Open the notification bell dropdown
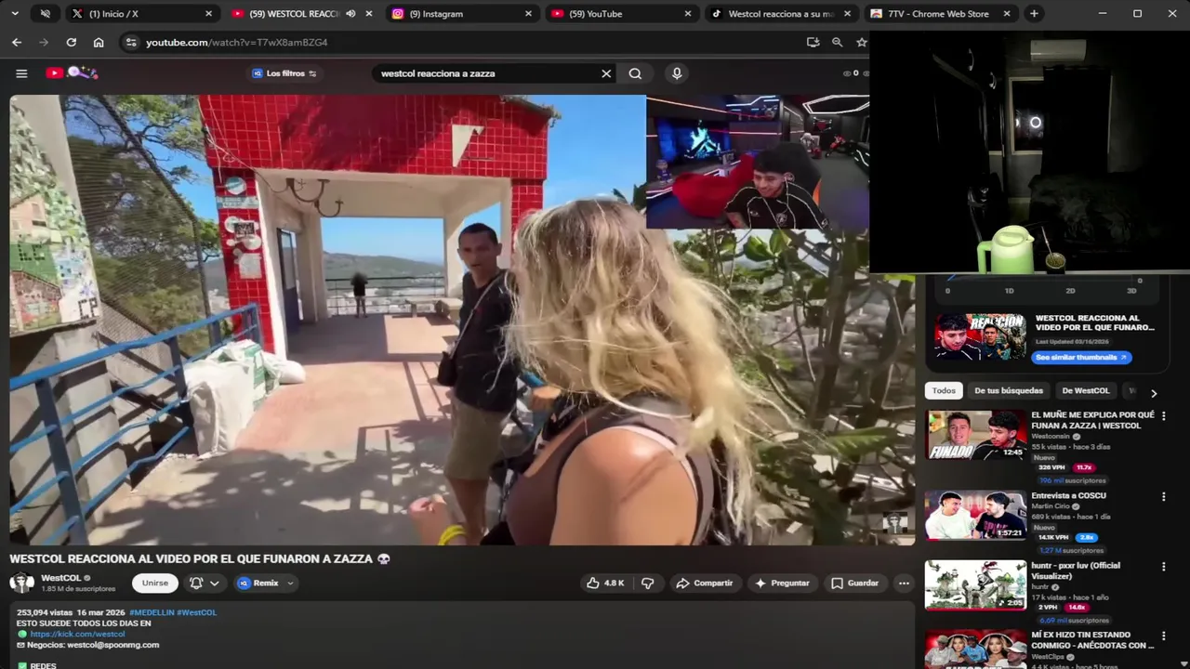1190x669 pixels. click(205, 583)
